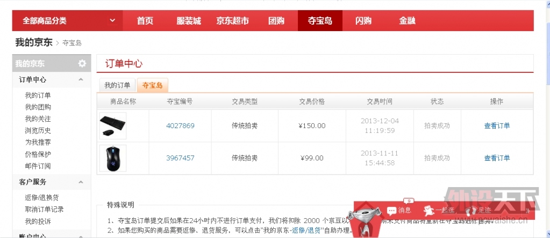This screenshot has height=238, width=550.
Task: Open 返修/退换货 in the sidebar
Action: (42, 198)
